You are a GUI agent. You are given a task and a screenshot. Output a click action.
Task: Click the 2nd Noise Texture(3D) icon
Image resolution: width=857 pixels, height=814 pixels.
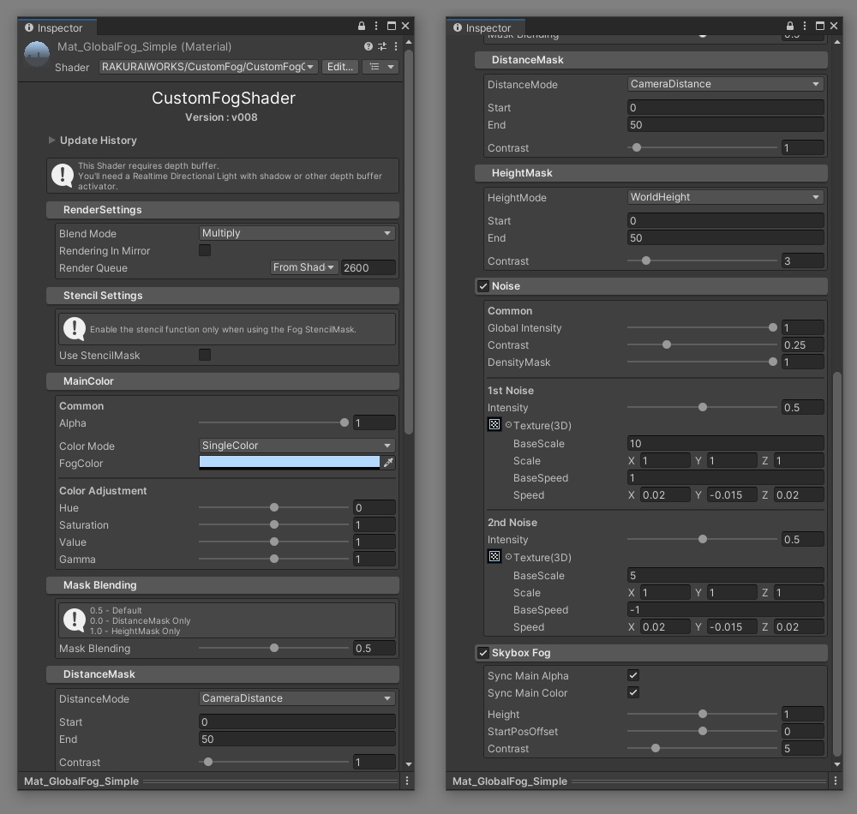pos(494,556)
